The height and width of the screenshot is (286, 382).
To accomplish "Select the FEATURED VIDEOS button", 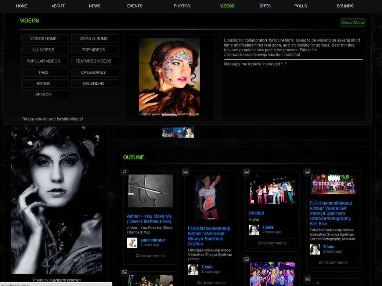I will [93, 61].
